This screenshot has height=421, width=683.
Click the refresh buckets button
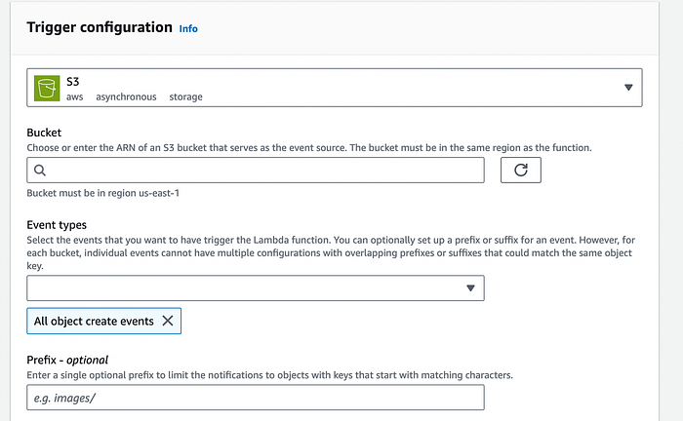(x=520, y=170)
